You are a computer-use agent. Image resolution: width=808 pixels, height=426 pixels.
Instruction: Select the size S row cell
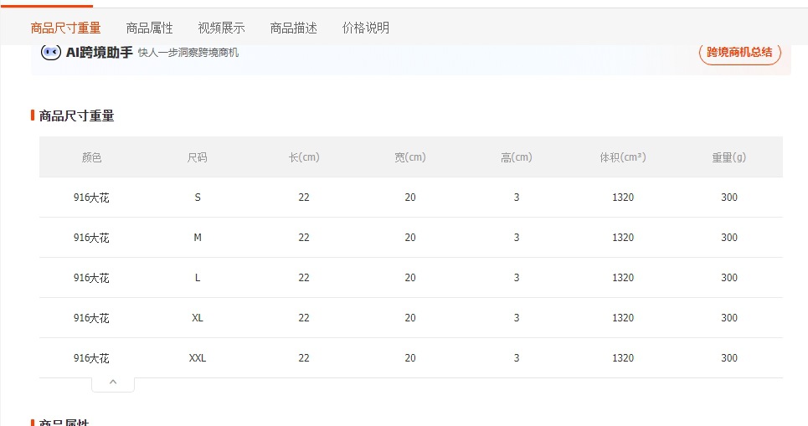pos(198,198)
